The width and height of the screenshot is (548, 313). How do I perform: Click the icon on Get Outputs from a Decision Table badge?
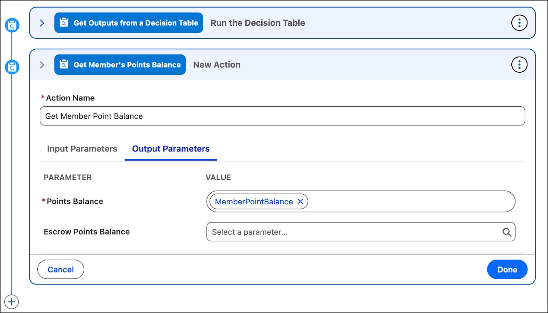point(64,23)
